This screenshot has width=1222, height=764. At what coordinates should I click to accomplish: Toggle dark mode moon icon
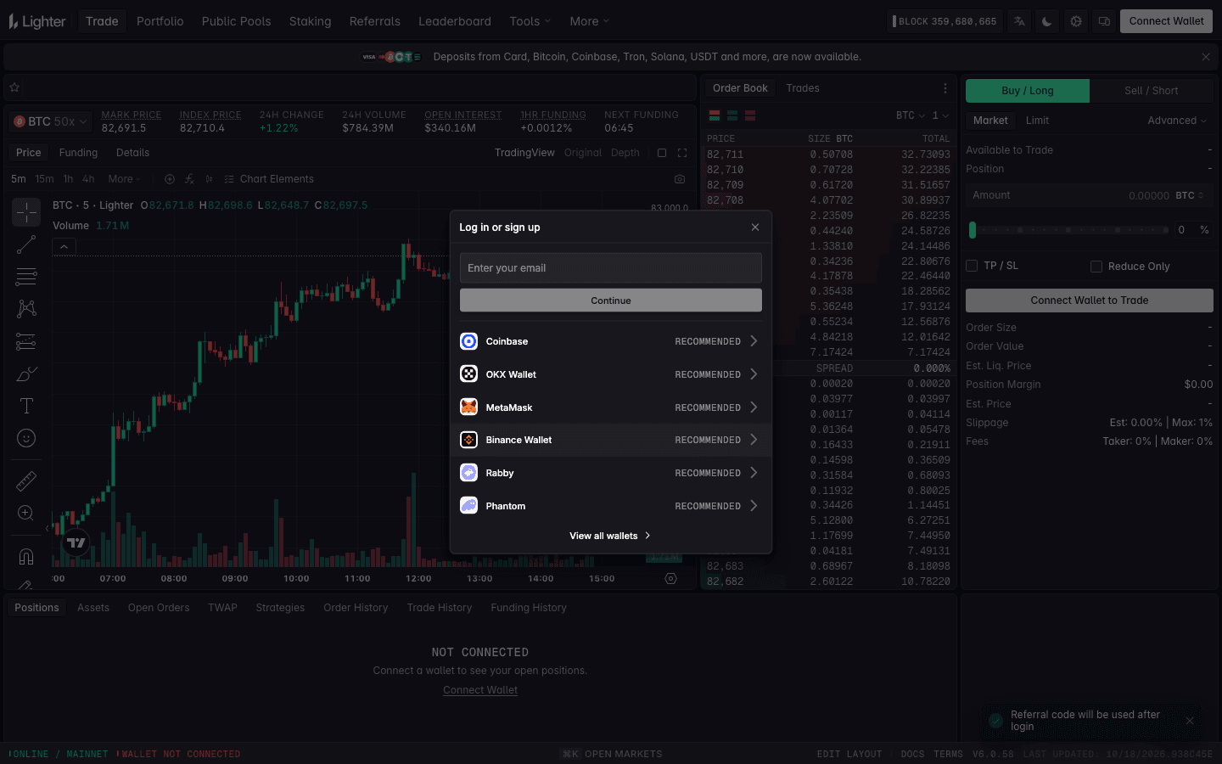1047,21
